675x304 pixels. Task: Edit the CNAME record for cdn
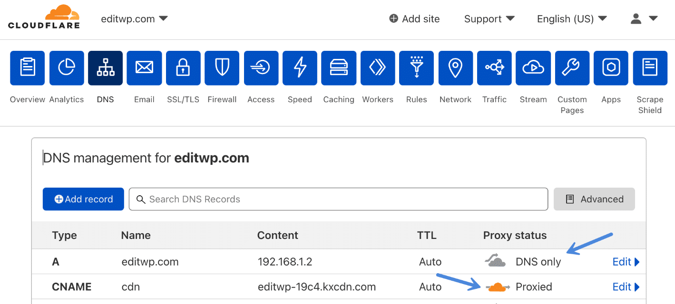625,286
